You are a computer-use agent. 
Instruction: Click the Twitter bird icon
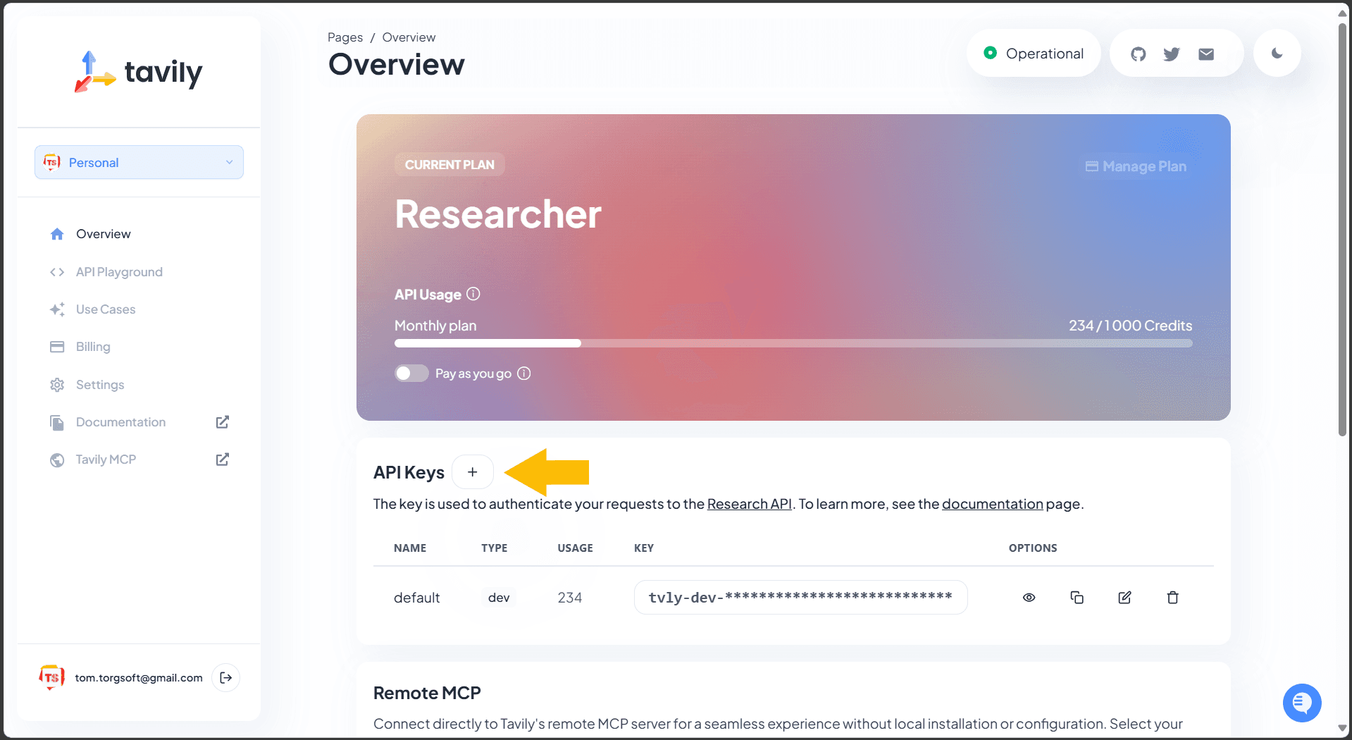(x=1172, y=54)
